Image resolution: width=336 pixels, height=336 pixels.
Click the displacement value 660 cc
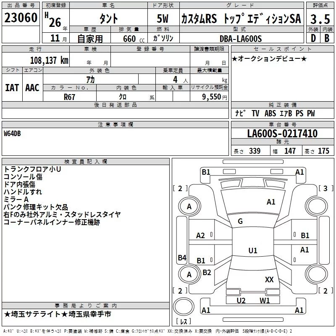(x=134, y=39)
